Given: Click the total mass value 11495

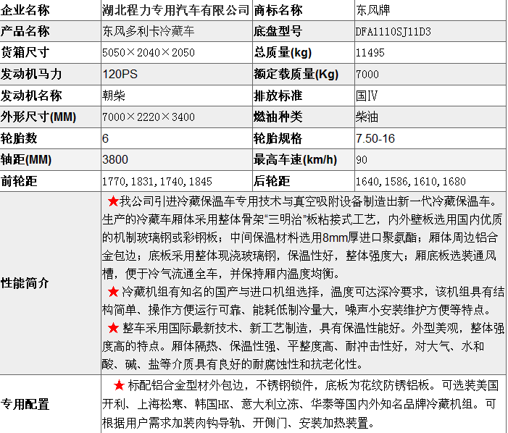Looking at the screenshot, I should pos(370,53).
